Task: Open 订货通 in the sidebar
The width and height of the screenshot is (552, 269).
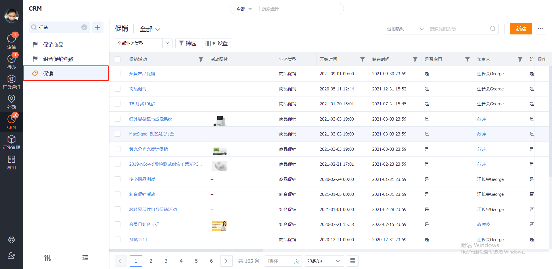Action: [x=11, y=82]
